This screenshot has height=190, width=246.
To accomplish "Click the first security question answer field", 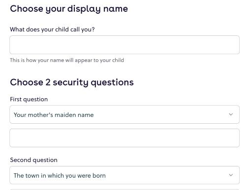I will (x=124, y=138).
